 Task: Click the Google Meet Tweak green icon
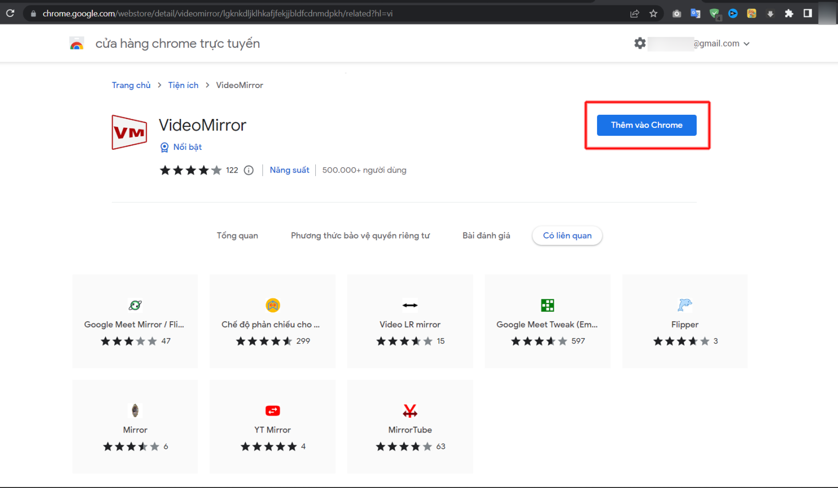coord(547,305)
